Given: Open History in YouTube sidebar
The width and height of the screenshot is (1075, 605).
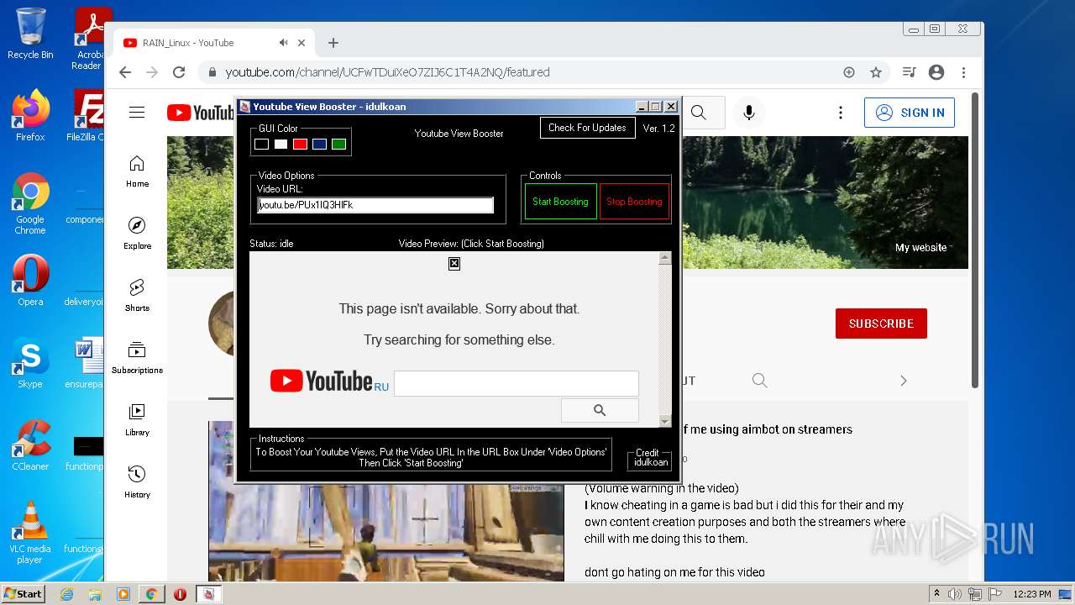Looking at the screenshot, I should click(137, 482).
